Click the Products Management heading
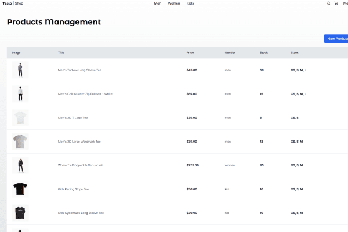Viewport: 348px width, 232px height. click(54, 22)
